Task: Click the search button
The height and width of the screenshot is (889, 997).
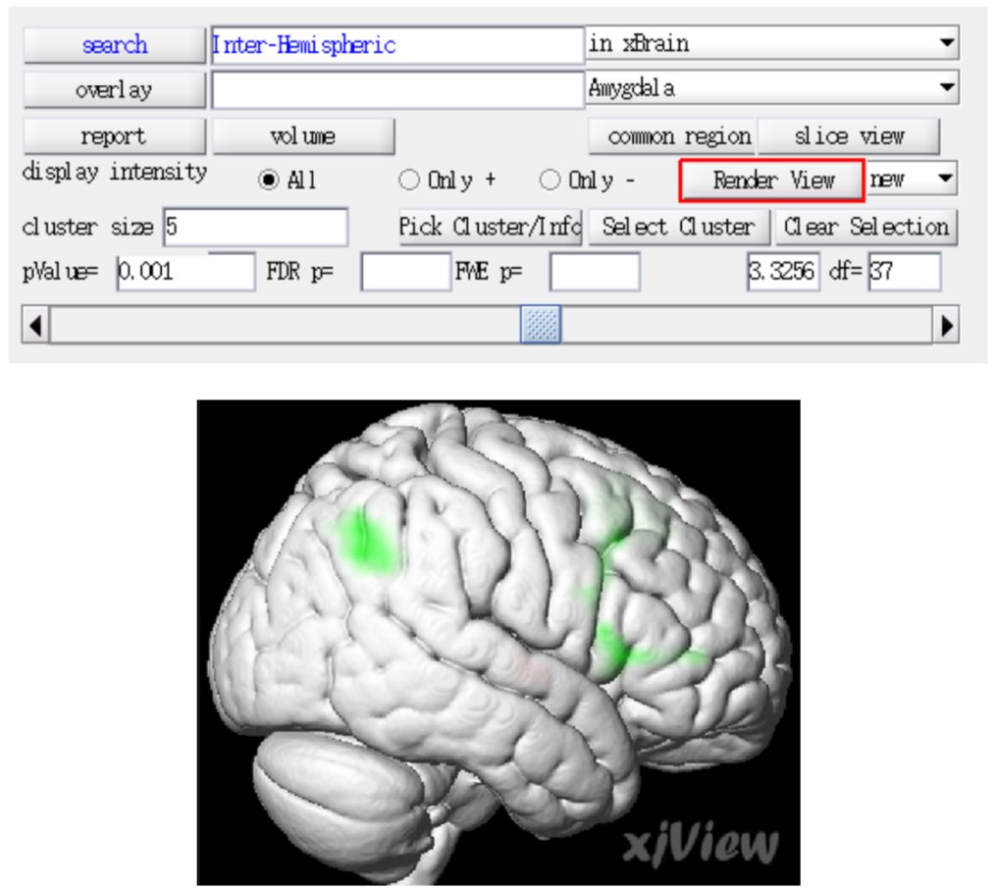Action: tap(114, 44)
